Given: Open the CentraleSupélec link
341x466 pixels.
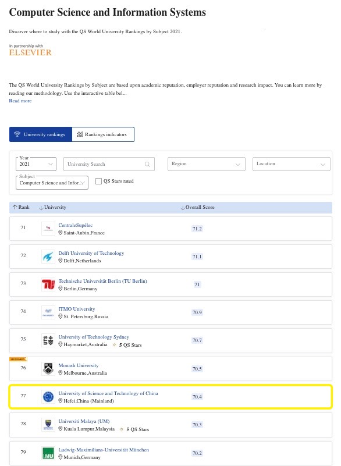Looking at the screenshot, I should point(76,225).
